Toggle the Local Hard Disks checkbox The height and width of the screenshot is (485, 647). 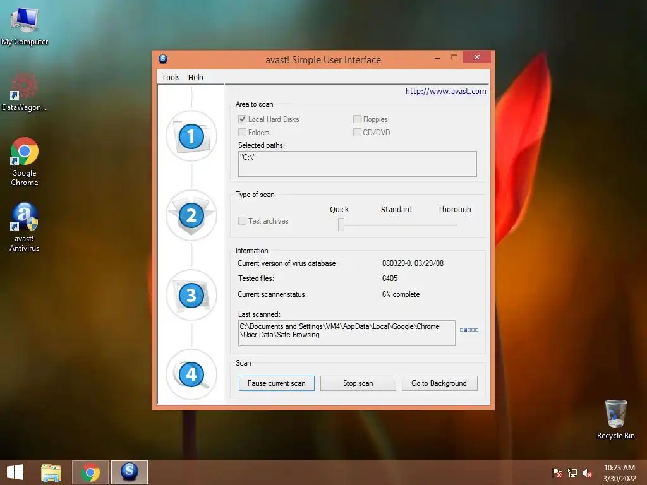pyautogui.click(x=242, y=119)
